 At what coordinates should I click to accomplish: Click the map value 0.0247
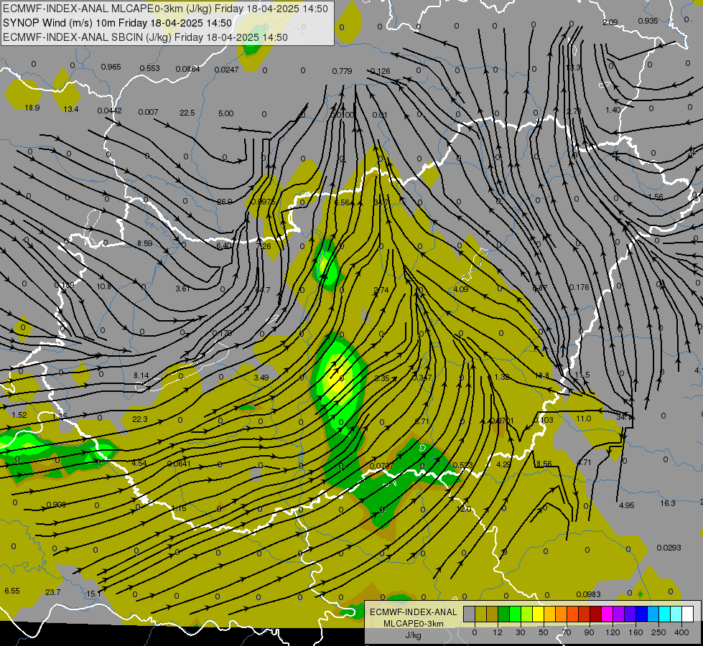tap(226, 70)
